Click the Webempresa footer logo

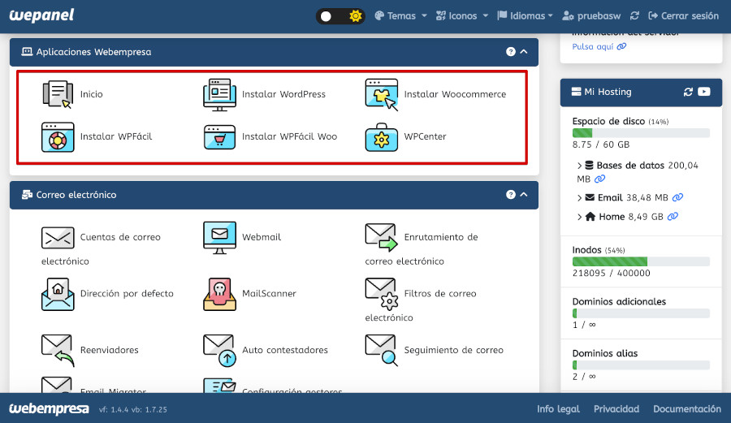[x=49, y=408]
